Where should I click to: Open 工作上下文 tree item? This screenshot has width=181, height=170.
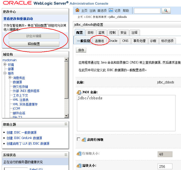20,95
